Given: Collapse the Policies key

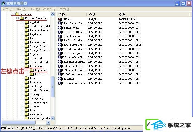Looking at the screenshot, I should [x=22, y=66].
